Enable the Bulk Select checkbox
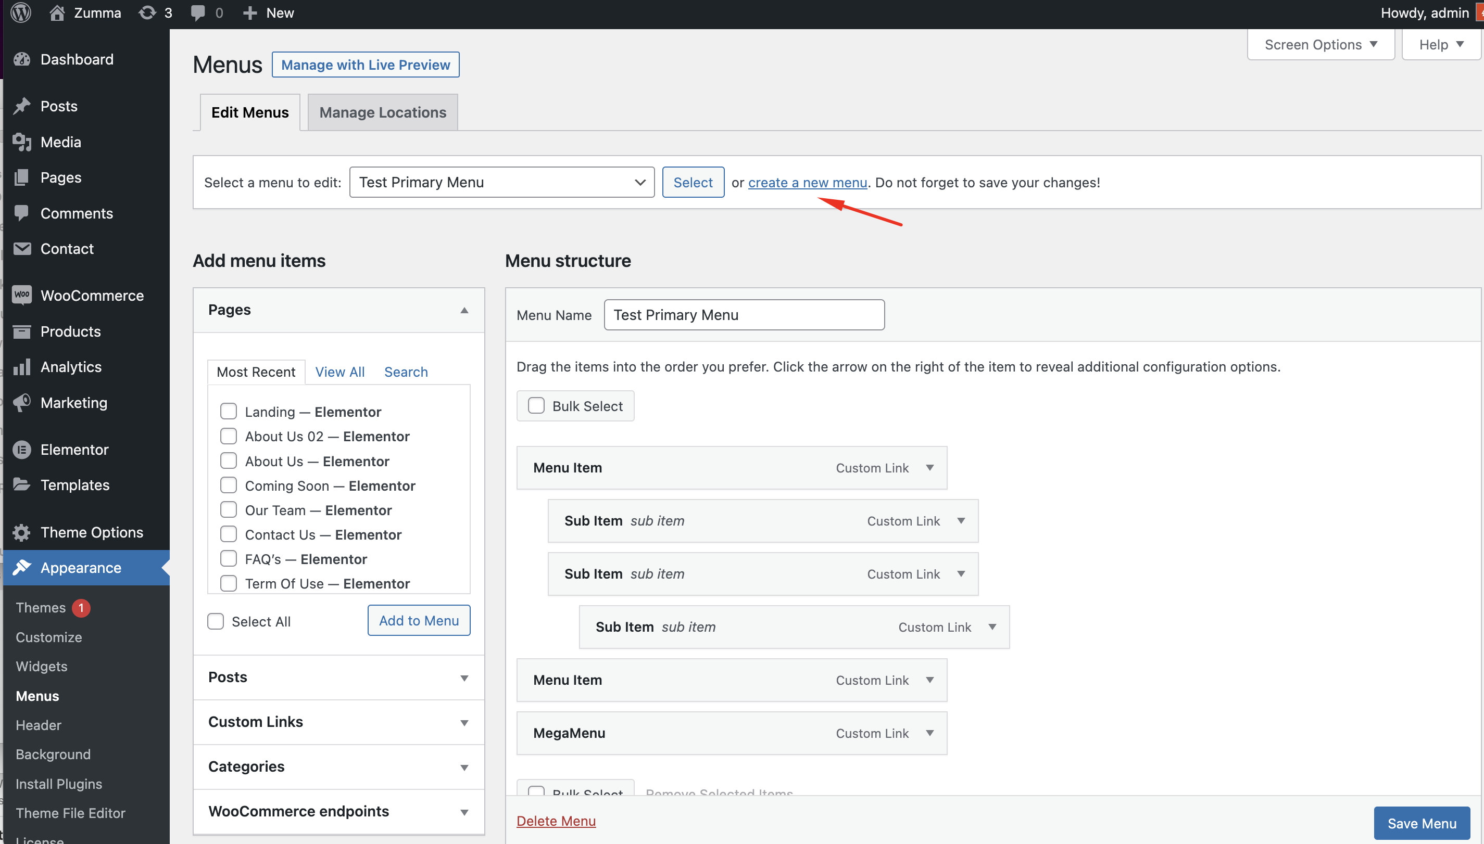Image resolution: width=1484 pixels, height=844 pixels. [x=536, y=406]
